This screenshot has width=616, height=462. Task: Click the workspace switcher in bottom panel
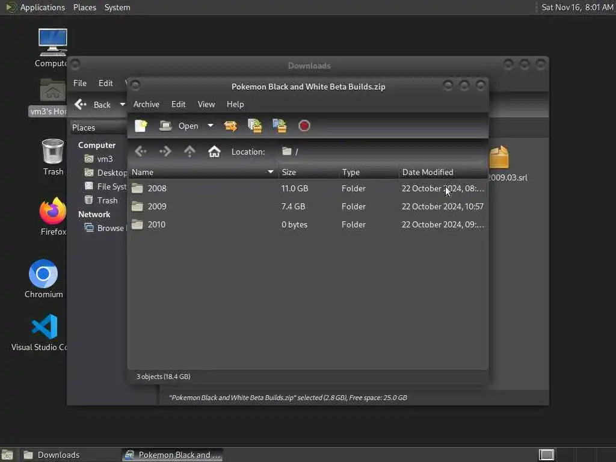point(546,455)
